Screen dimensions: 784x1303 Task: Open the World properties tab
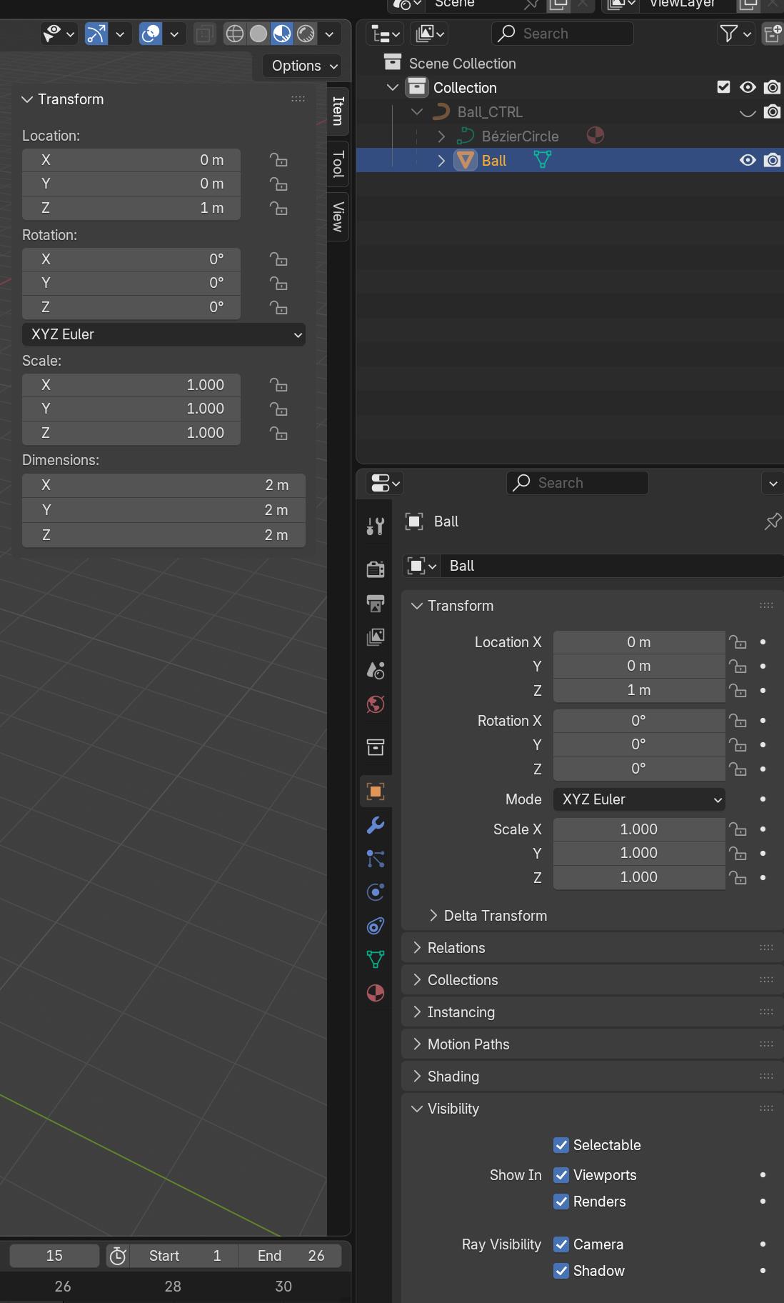click(x=376, y=704)
